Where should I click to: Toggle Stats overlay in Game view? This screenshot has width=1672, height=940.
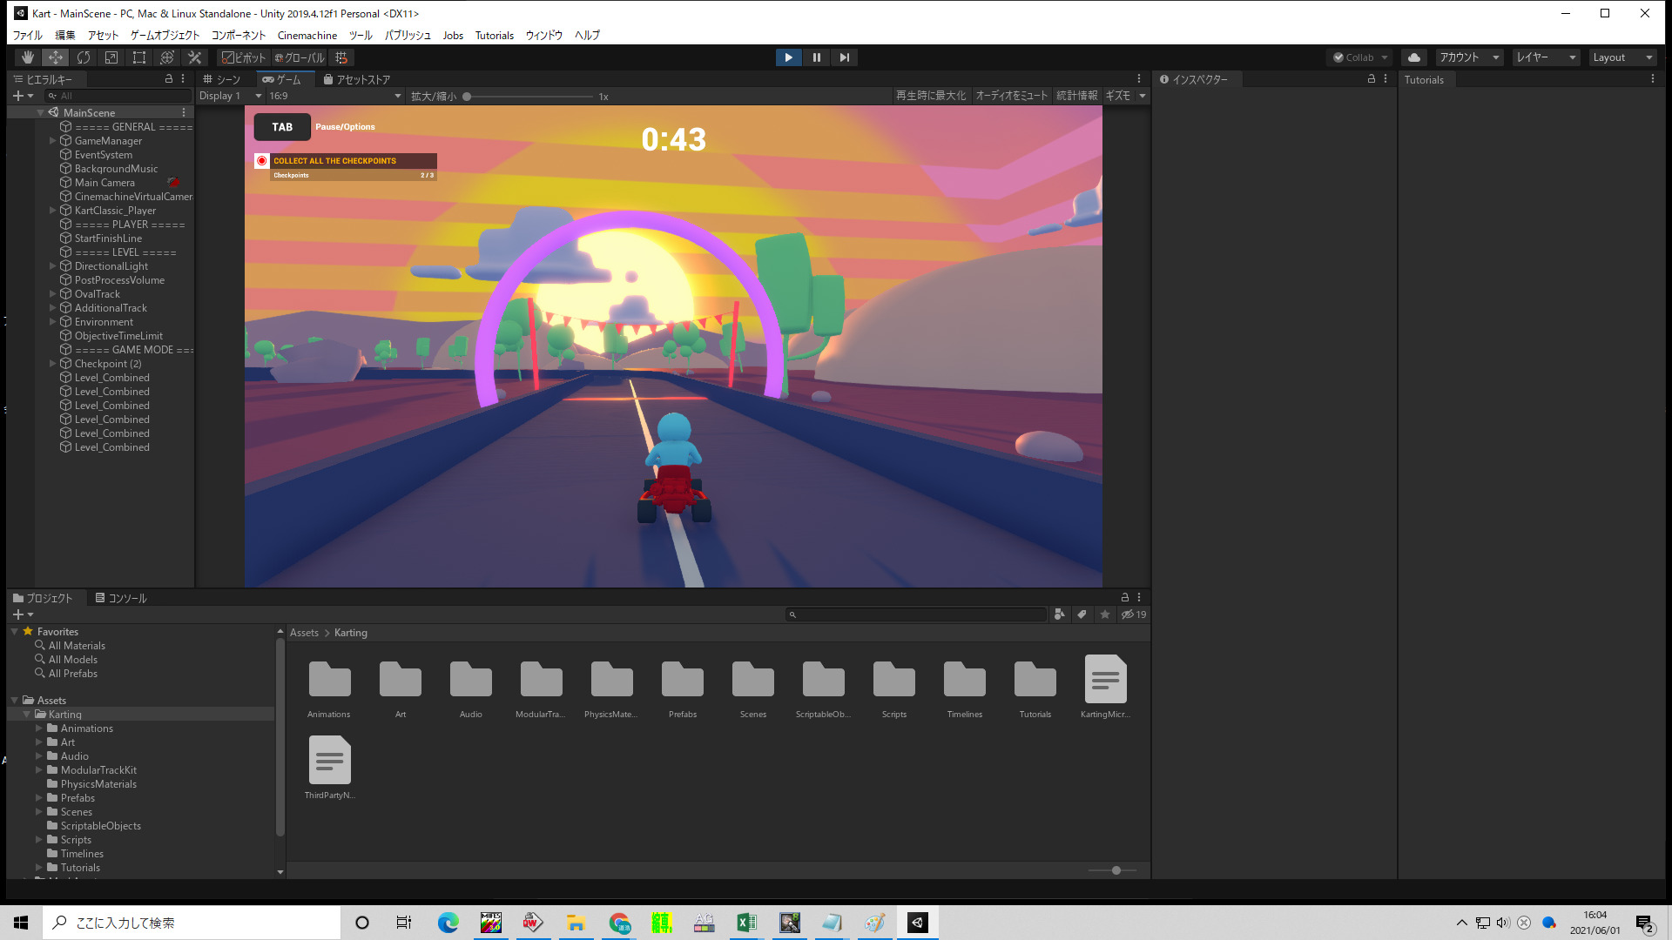pos(1076,96)
